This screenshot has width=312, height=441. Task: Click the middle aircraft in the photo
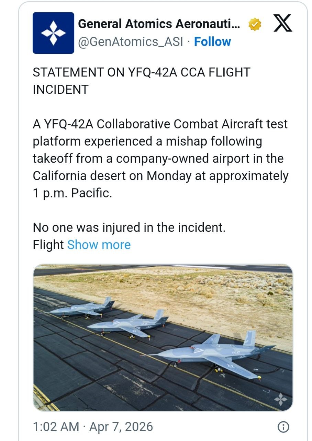coord(131,324)
